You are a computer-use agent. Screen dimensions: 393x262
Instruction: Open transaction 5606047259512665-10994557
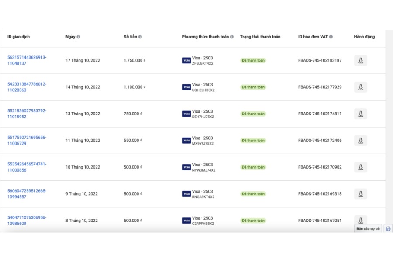pyautogui.click(x=27, y=194)
